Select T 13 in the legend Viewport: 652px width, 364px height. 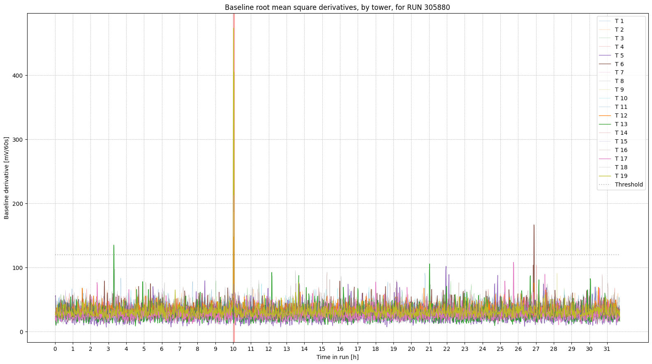620,124
